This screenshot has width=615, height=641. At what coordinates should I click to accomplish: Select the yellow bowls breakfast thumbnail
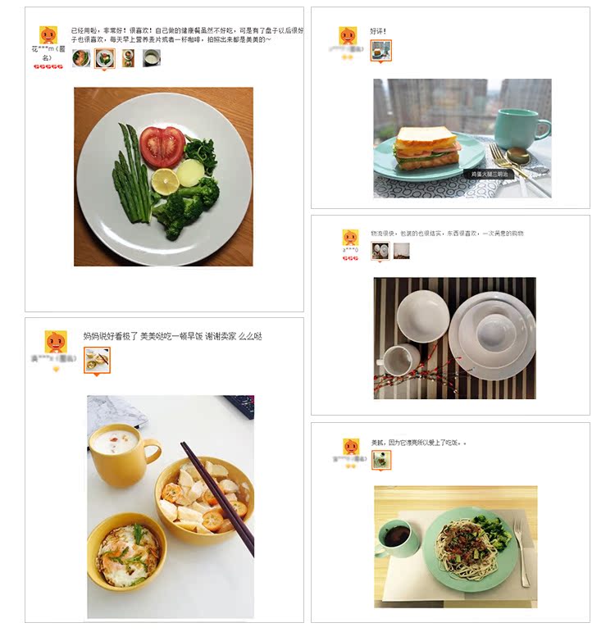pyautogui.click(x=98, y=360)
